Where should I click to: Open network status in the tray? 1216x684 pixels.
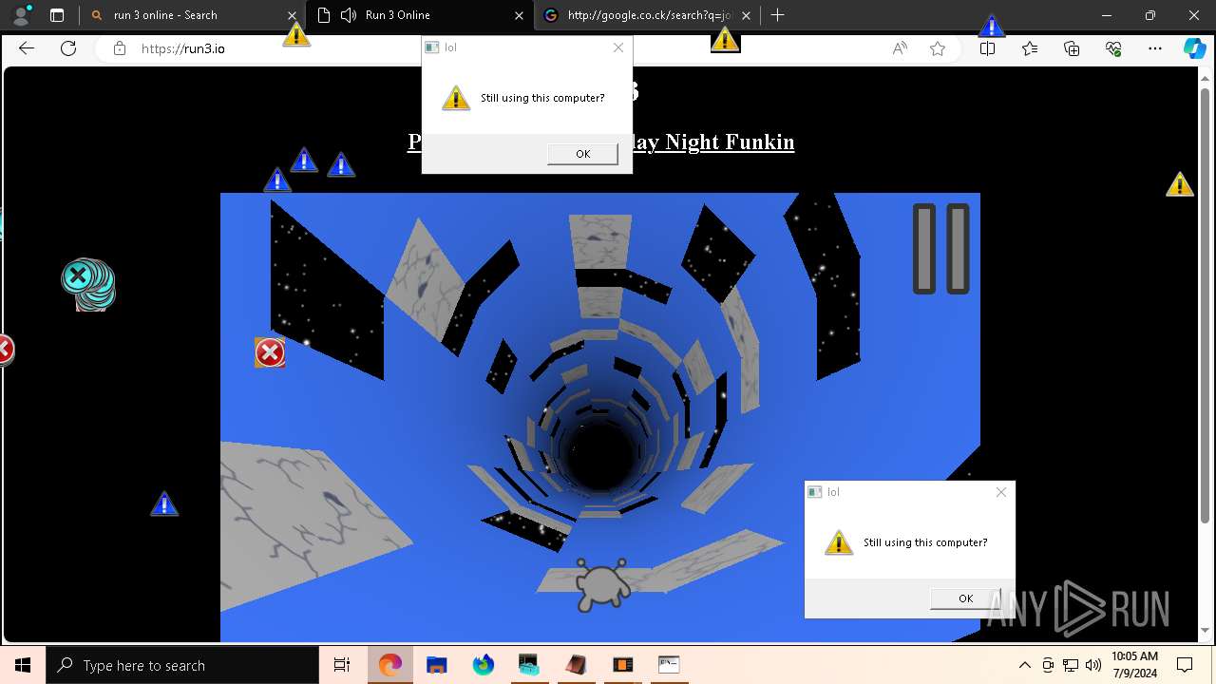pyautogui.click(x=1071, y=665)
